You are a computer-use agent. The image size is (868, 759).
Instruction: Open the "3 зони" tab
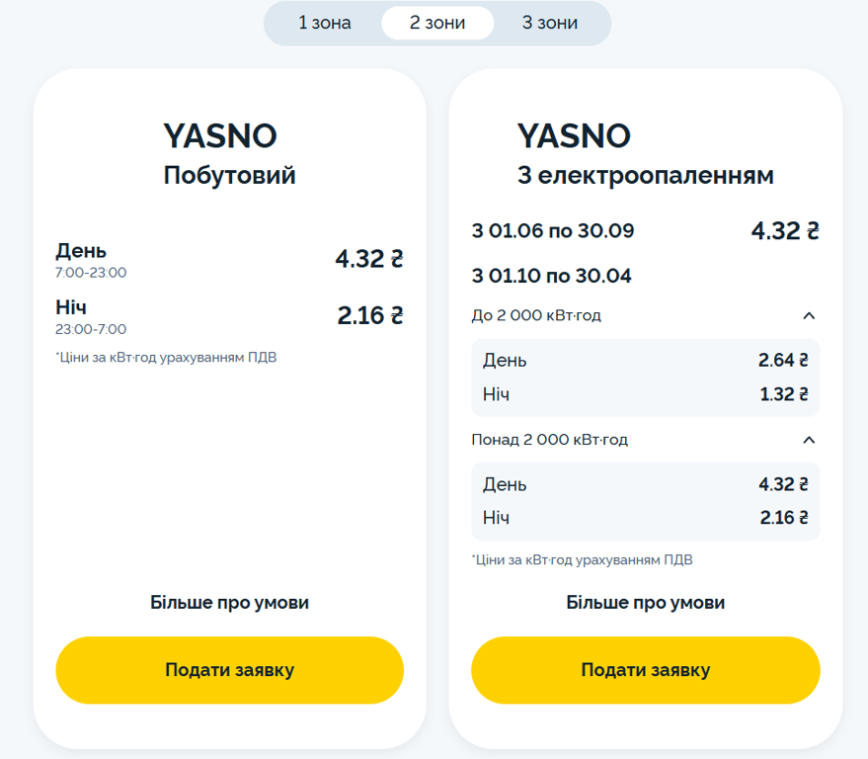pyautogui.click(x=550, y=23)
